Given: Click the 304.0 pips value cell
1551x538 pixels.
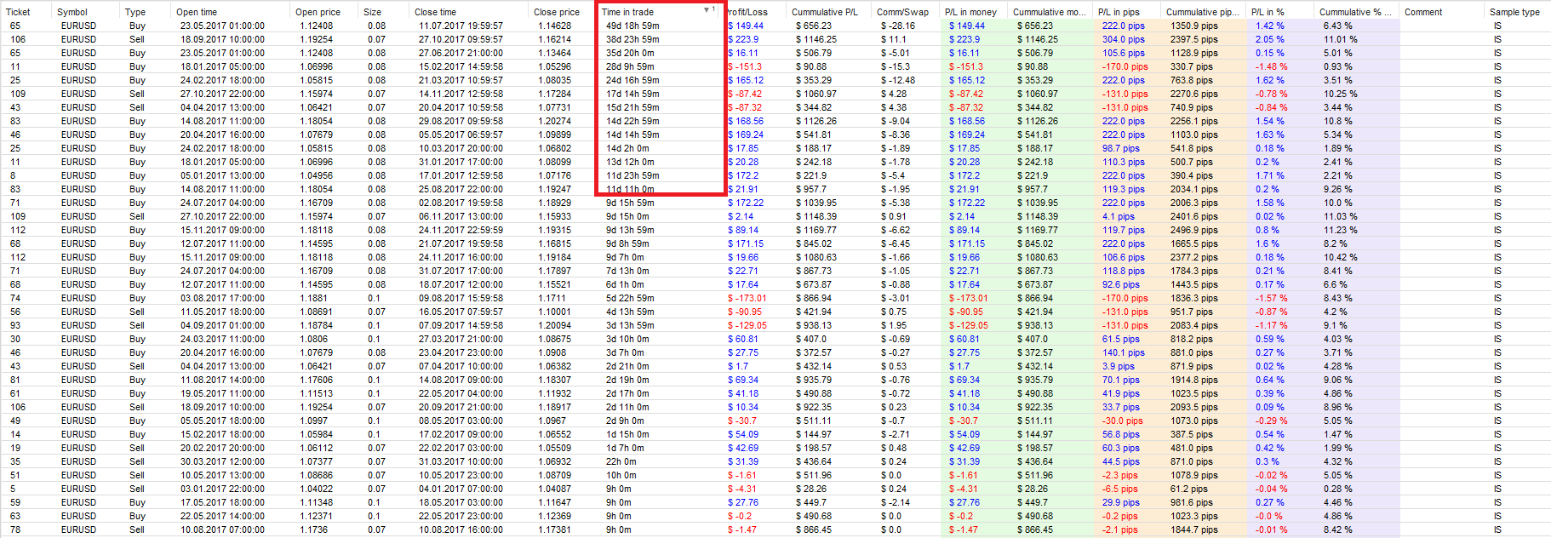Looking at the screenshot, I should [x=1124, y=39].
